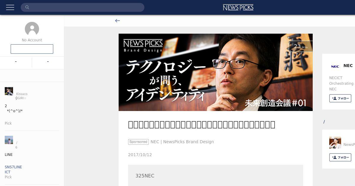Open the NewsPicks author avatar in the sidebar
Viewport: 355px width, 186px height.
pos(335,143)
